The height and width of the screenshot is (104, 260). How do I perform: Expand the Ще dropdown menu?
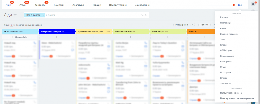coord(241,5)
